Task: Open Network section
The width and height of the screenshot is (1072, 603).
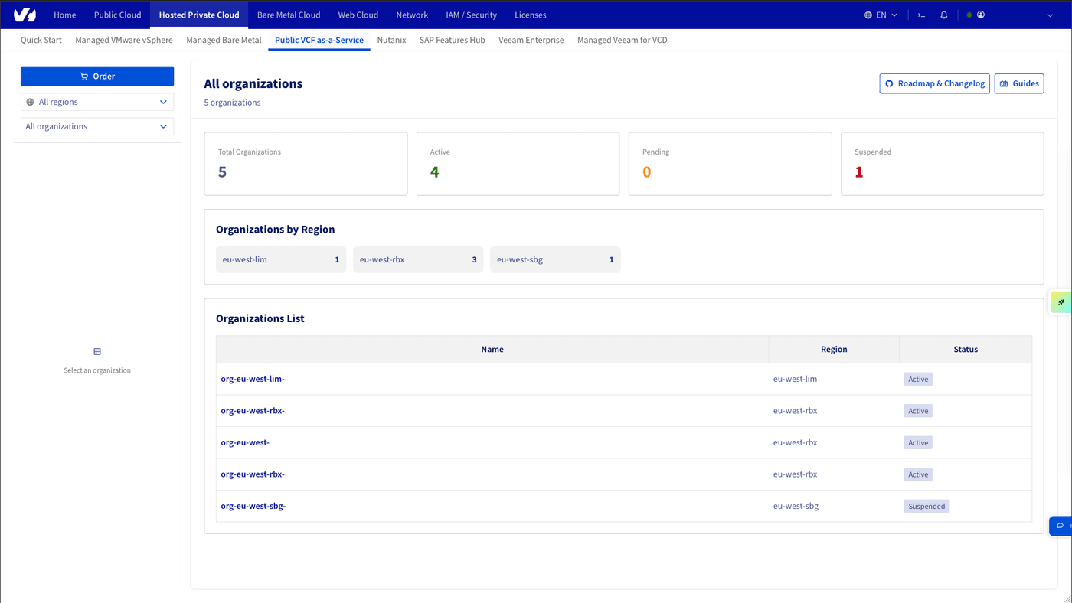Action: [412, 15]
